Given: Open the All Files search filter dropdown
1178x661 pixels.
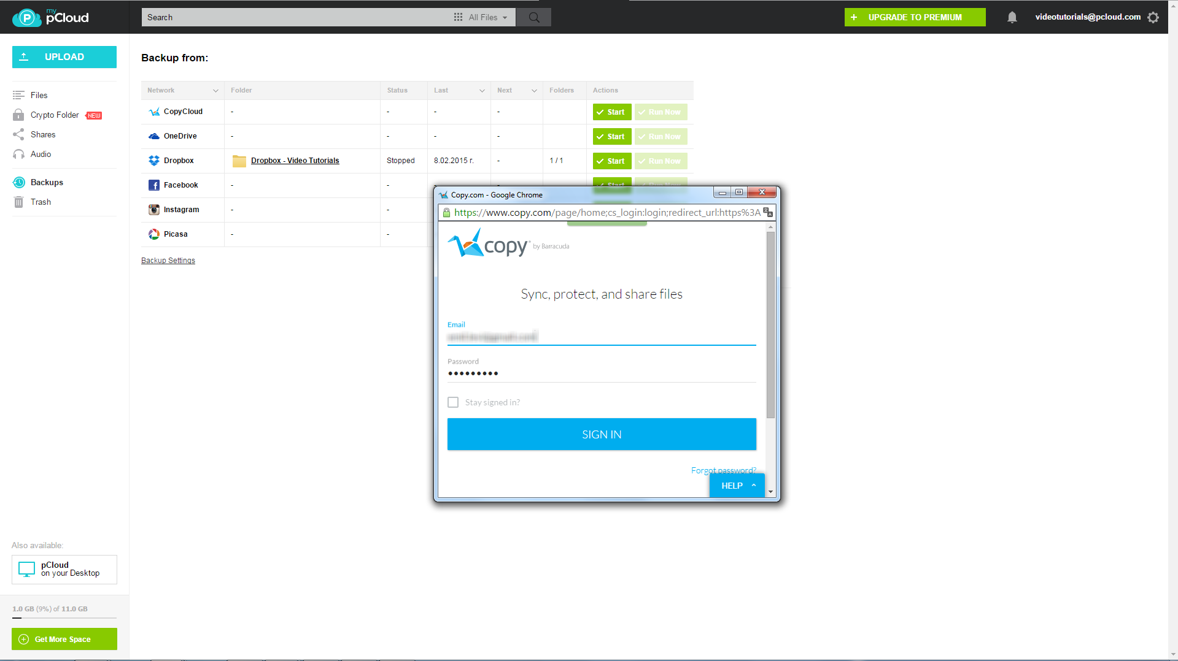Looking at the screenshot, I should [x=488, y=17].
